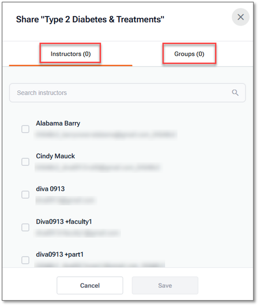Tick the Cindy Mauck checkbox

tap(25, 162)
